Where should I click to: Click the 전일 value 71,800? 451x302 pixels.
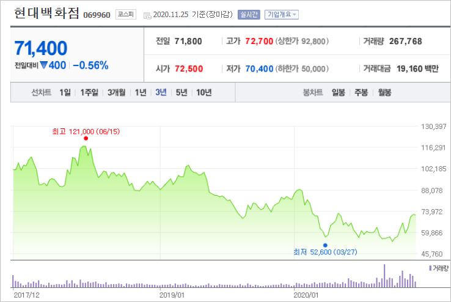[x=188, y=42]
